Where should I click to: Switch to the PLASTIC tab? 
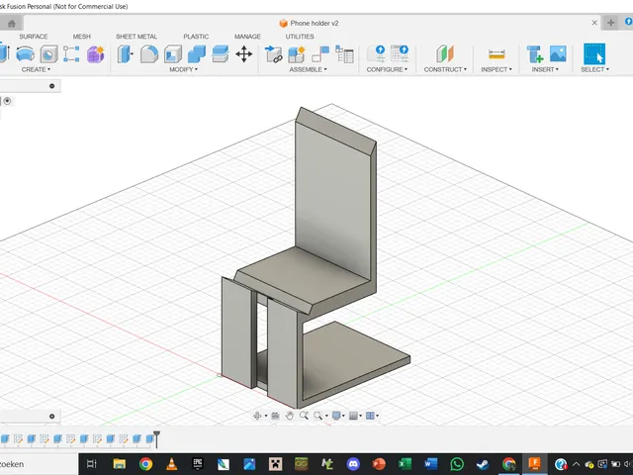[x=196, y=37]
